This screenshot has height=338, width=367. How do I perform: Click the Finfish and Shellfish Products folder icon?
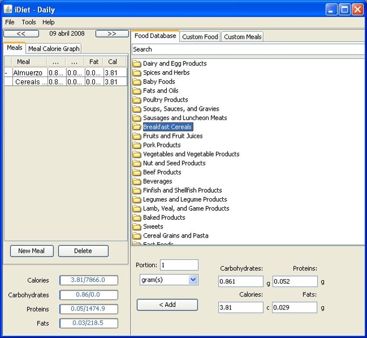coord(137,191)
